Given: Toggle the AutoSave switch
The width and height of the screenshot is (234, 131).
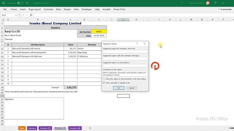Looking at the screenshot, I should tap(20, 3).
